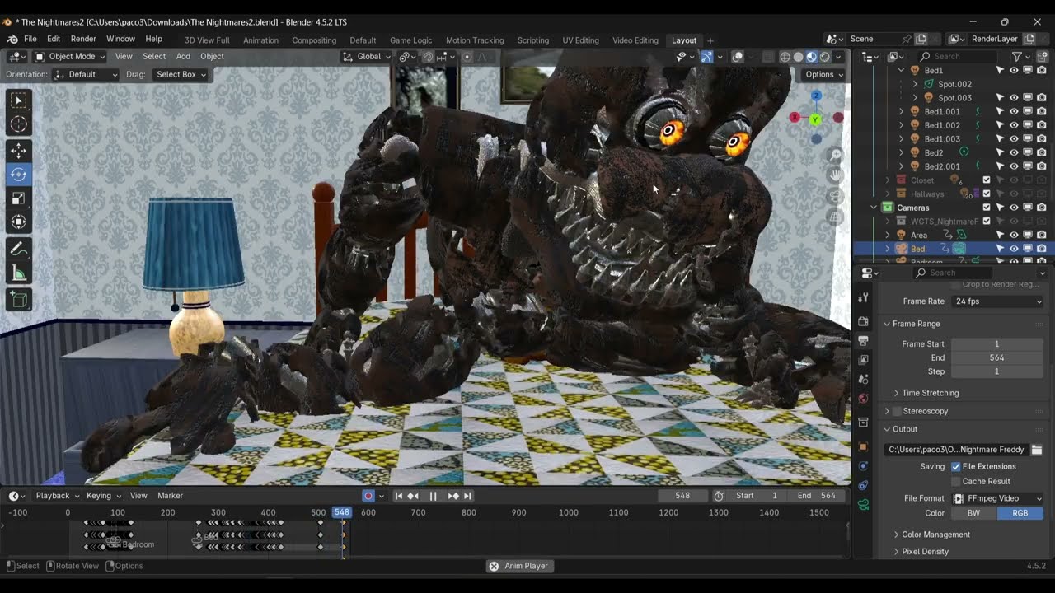Image resolution: width=1055 pixels, height=593 pixels.
Task: Switch viewport to wireframe shading
Action: point(785,57)
